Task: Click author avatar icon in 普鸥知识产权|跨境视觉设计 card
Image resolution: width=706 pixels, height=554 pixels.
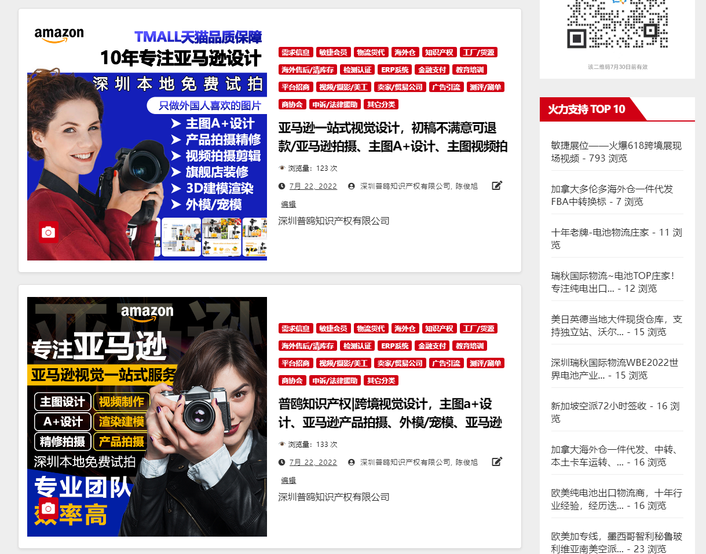Action: coord(351,463)
